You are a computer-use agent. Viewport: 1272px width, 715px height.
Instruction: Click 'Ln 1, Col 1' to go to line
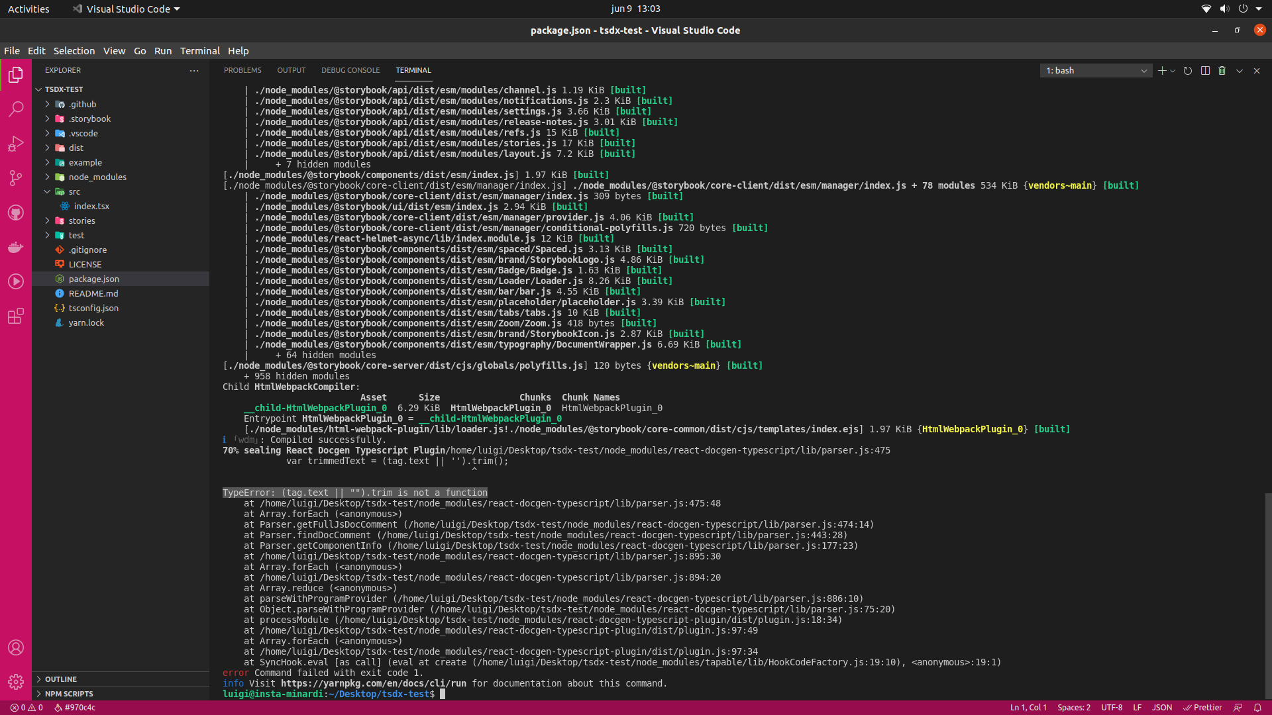click(x=1028, y=707)
